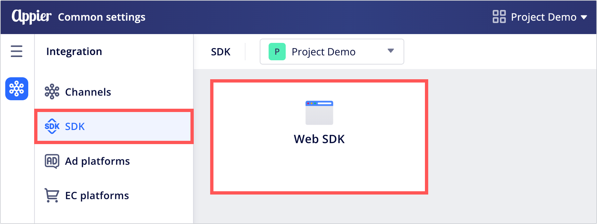Select SDK in the Integration menu
597x224 pixels.
tap(114, 126)
